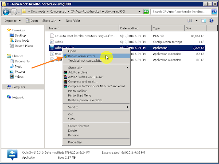The width and height of the screenshot is (219, 164).
Task: Sort by the Name column header
Action: coord(82,28)
